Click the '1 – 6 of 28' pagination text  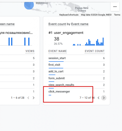[18, 98]
